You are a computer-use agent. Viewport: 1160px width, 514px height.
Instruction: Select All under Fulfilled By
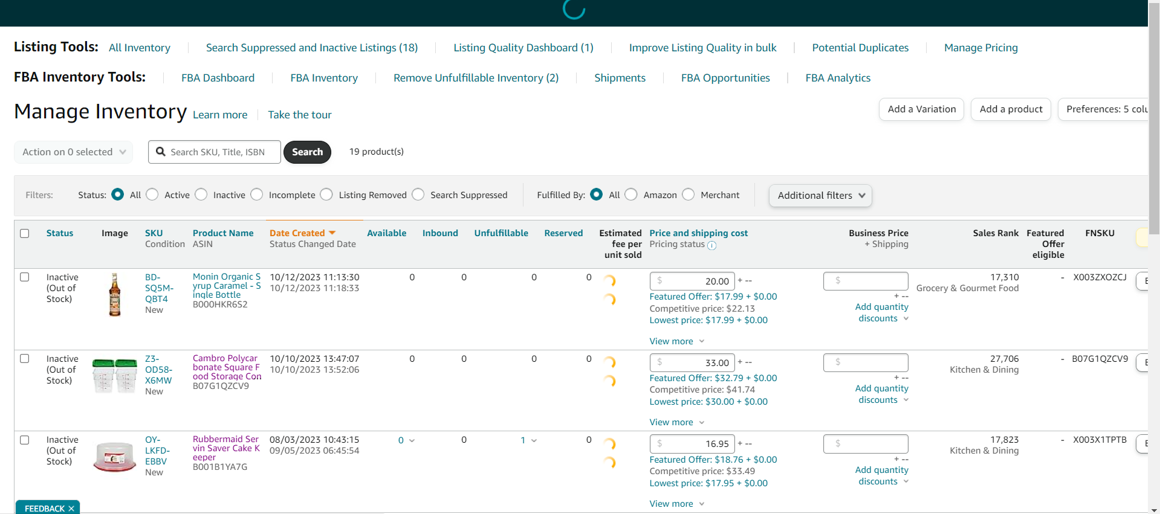[x=597, y=194]
